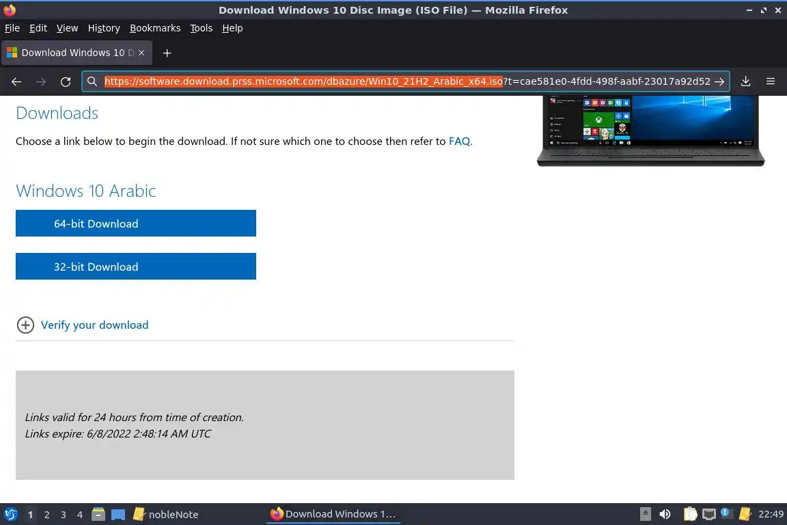The height and width of the screenshot is (525, 787).
Task: Open the Lubuntu start menu
Action: click(x=10, y=514)
